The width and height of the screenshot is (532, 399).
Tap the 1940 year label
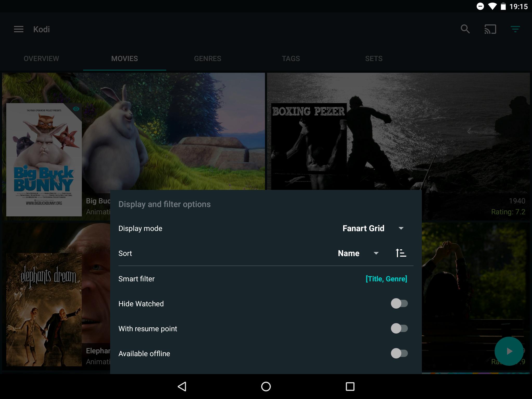[x=517, y=201]
